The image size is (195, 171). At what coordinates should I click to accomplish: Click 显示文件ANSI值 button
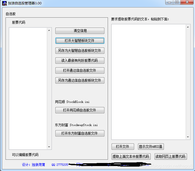pos(151,146)
